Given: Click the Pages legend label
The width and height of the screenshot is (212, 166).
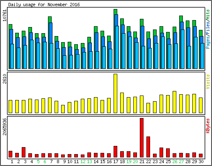Looking at the screenshot, I should (x=208, y=43).
